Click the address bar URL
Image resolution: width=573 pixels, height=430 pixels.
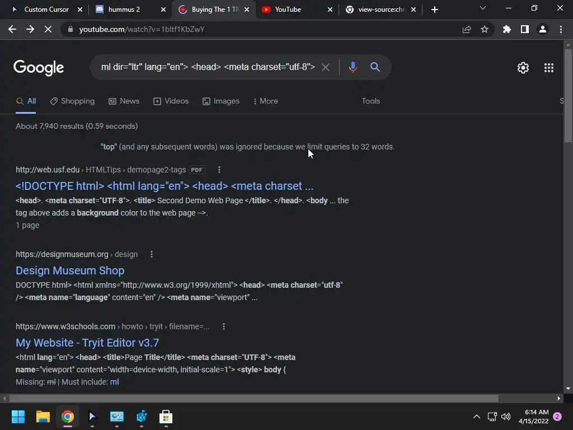click(x=142, y=29)
